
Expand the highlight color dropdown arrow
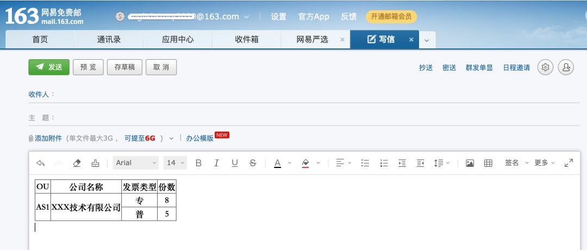click(x=318, y=163)
